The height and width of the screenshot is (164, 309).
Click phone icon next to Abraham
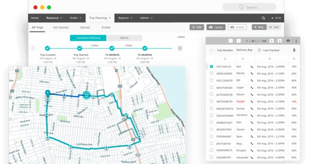pos(252,115)
